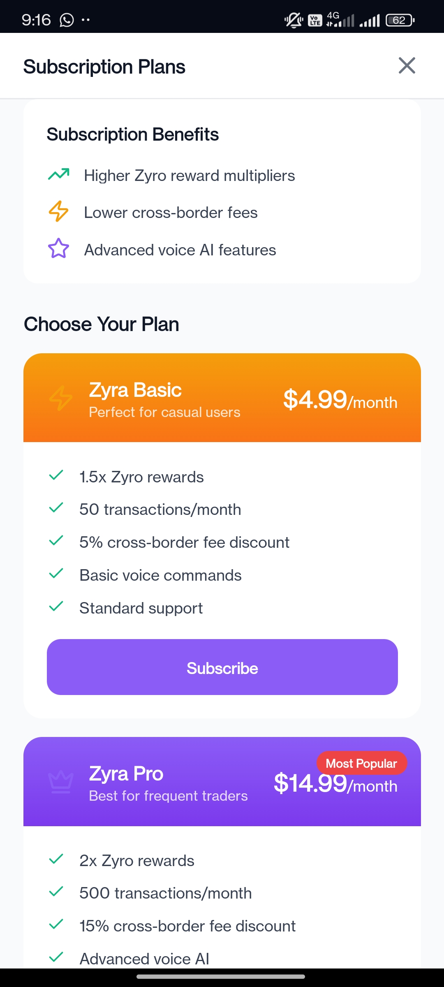Image resolution: width=444 pixels, height=987 pixels.
Task: Tap the WhatsApp notification icon in status bar
Action: coord(67,20)
